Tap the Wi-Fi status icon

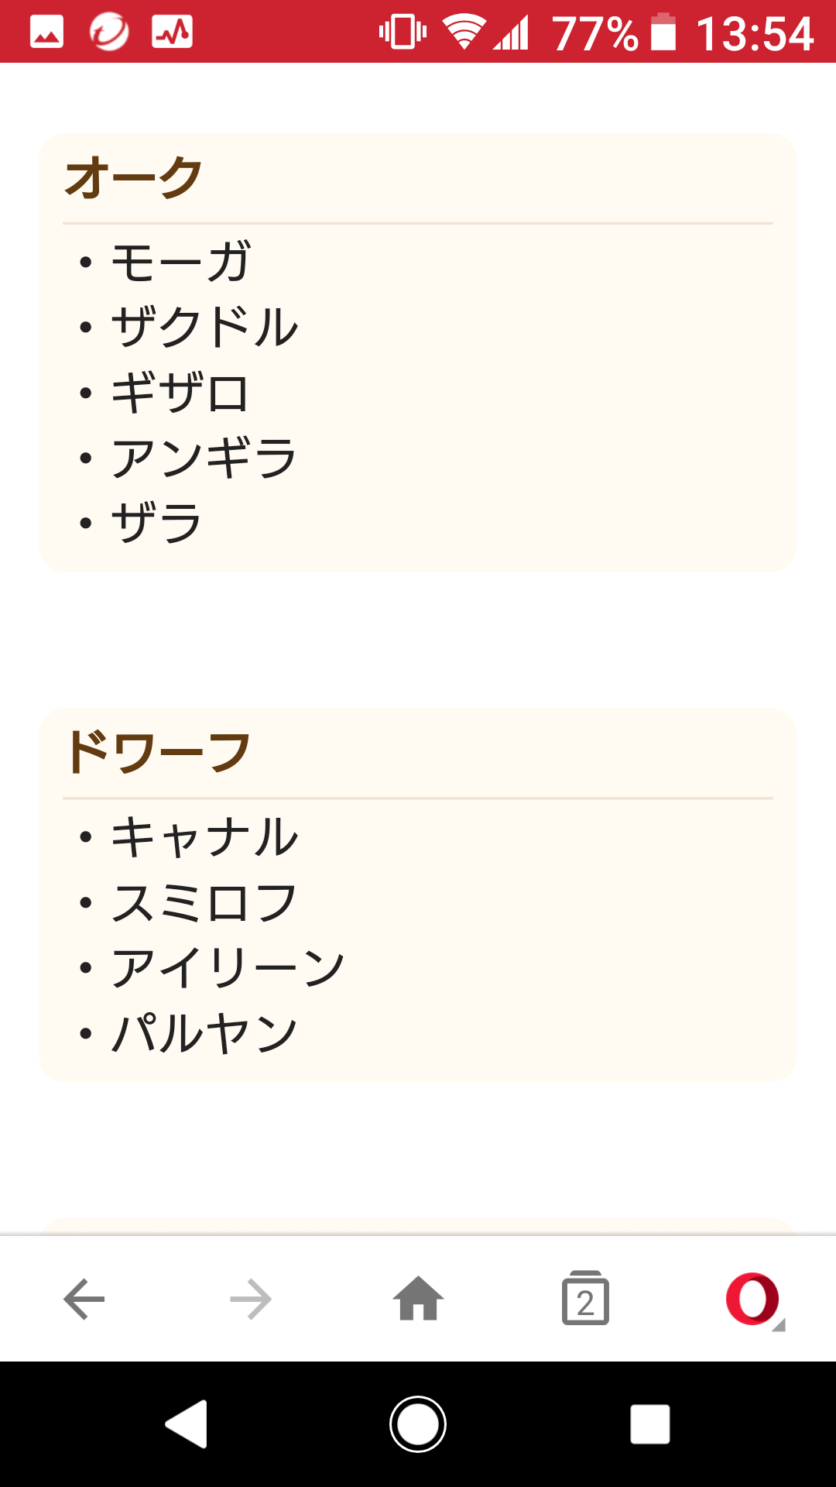[463, 32]
